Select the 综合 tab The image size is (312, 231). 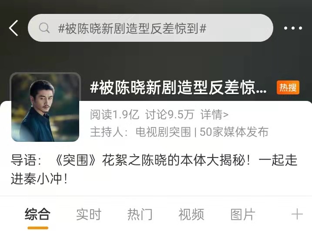[37, 214]
